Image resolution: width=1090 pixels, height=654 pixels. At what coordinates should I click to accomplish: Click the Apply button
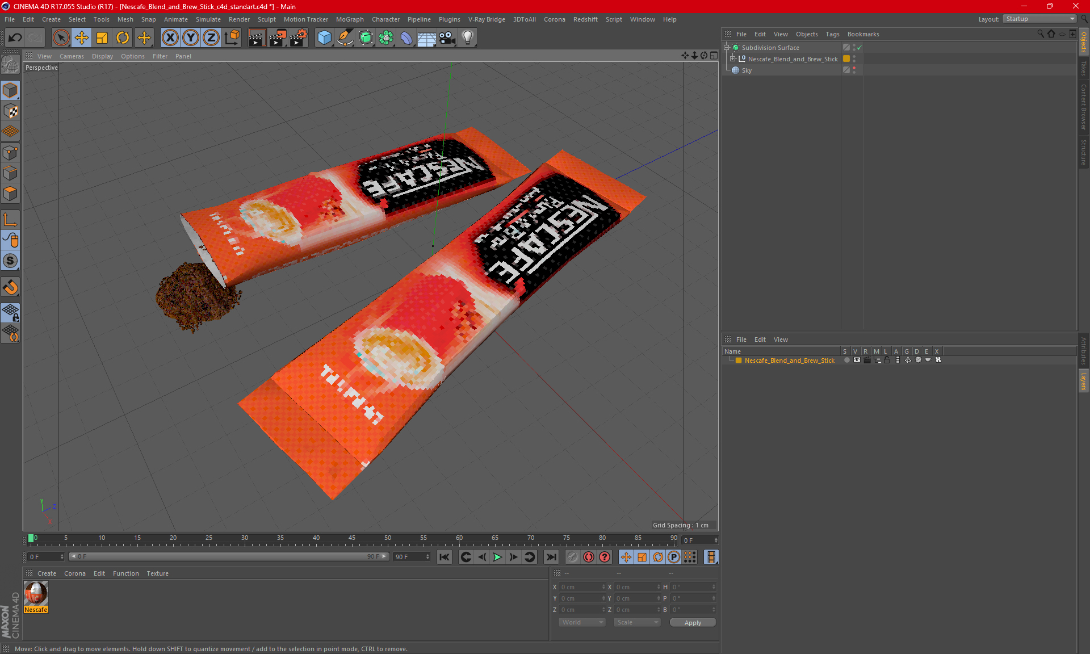coord(692,623)
